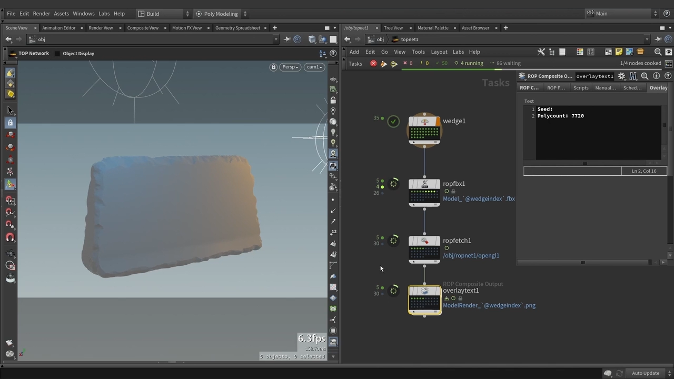The height and width of the screenshot is (379, 674).
Task: Click the Model_`@wedgeindex`.fbx output link
Action: click(x=479, y=198)
